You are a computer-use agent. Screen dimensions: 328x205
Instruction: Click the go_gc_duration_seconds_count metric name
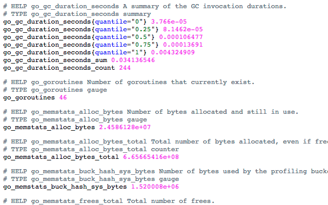59,68
